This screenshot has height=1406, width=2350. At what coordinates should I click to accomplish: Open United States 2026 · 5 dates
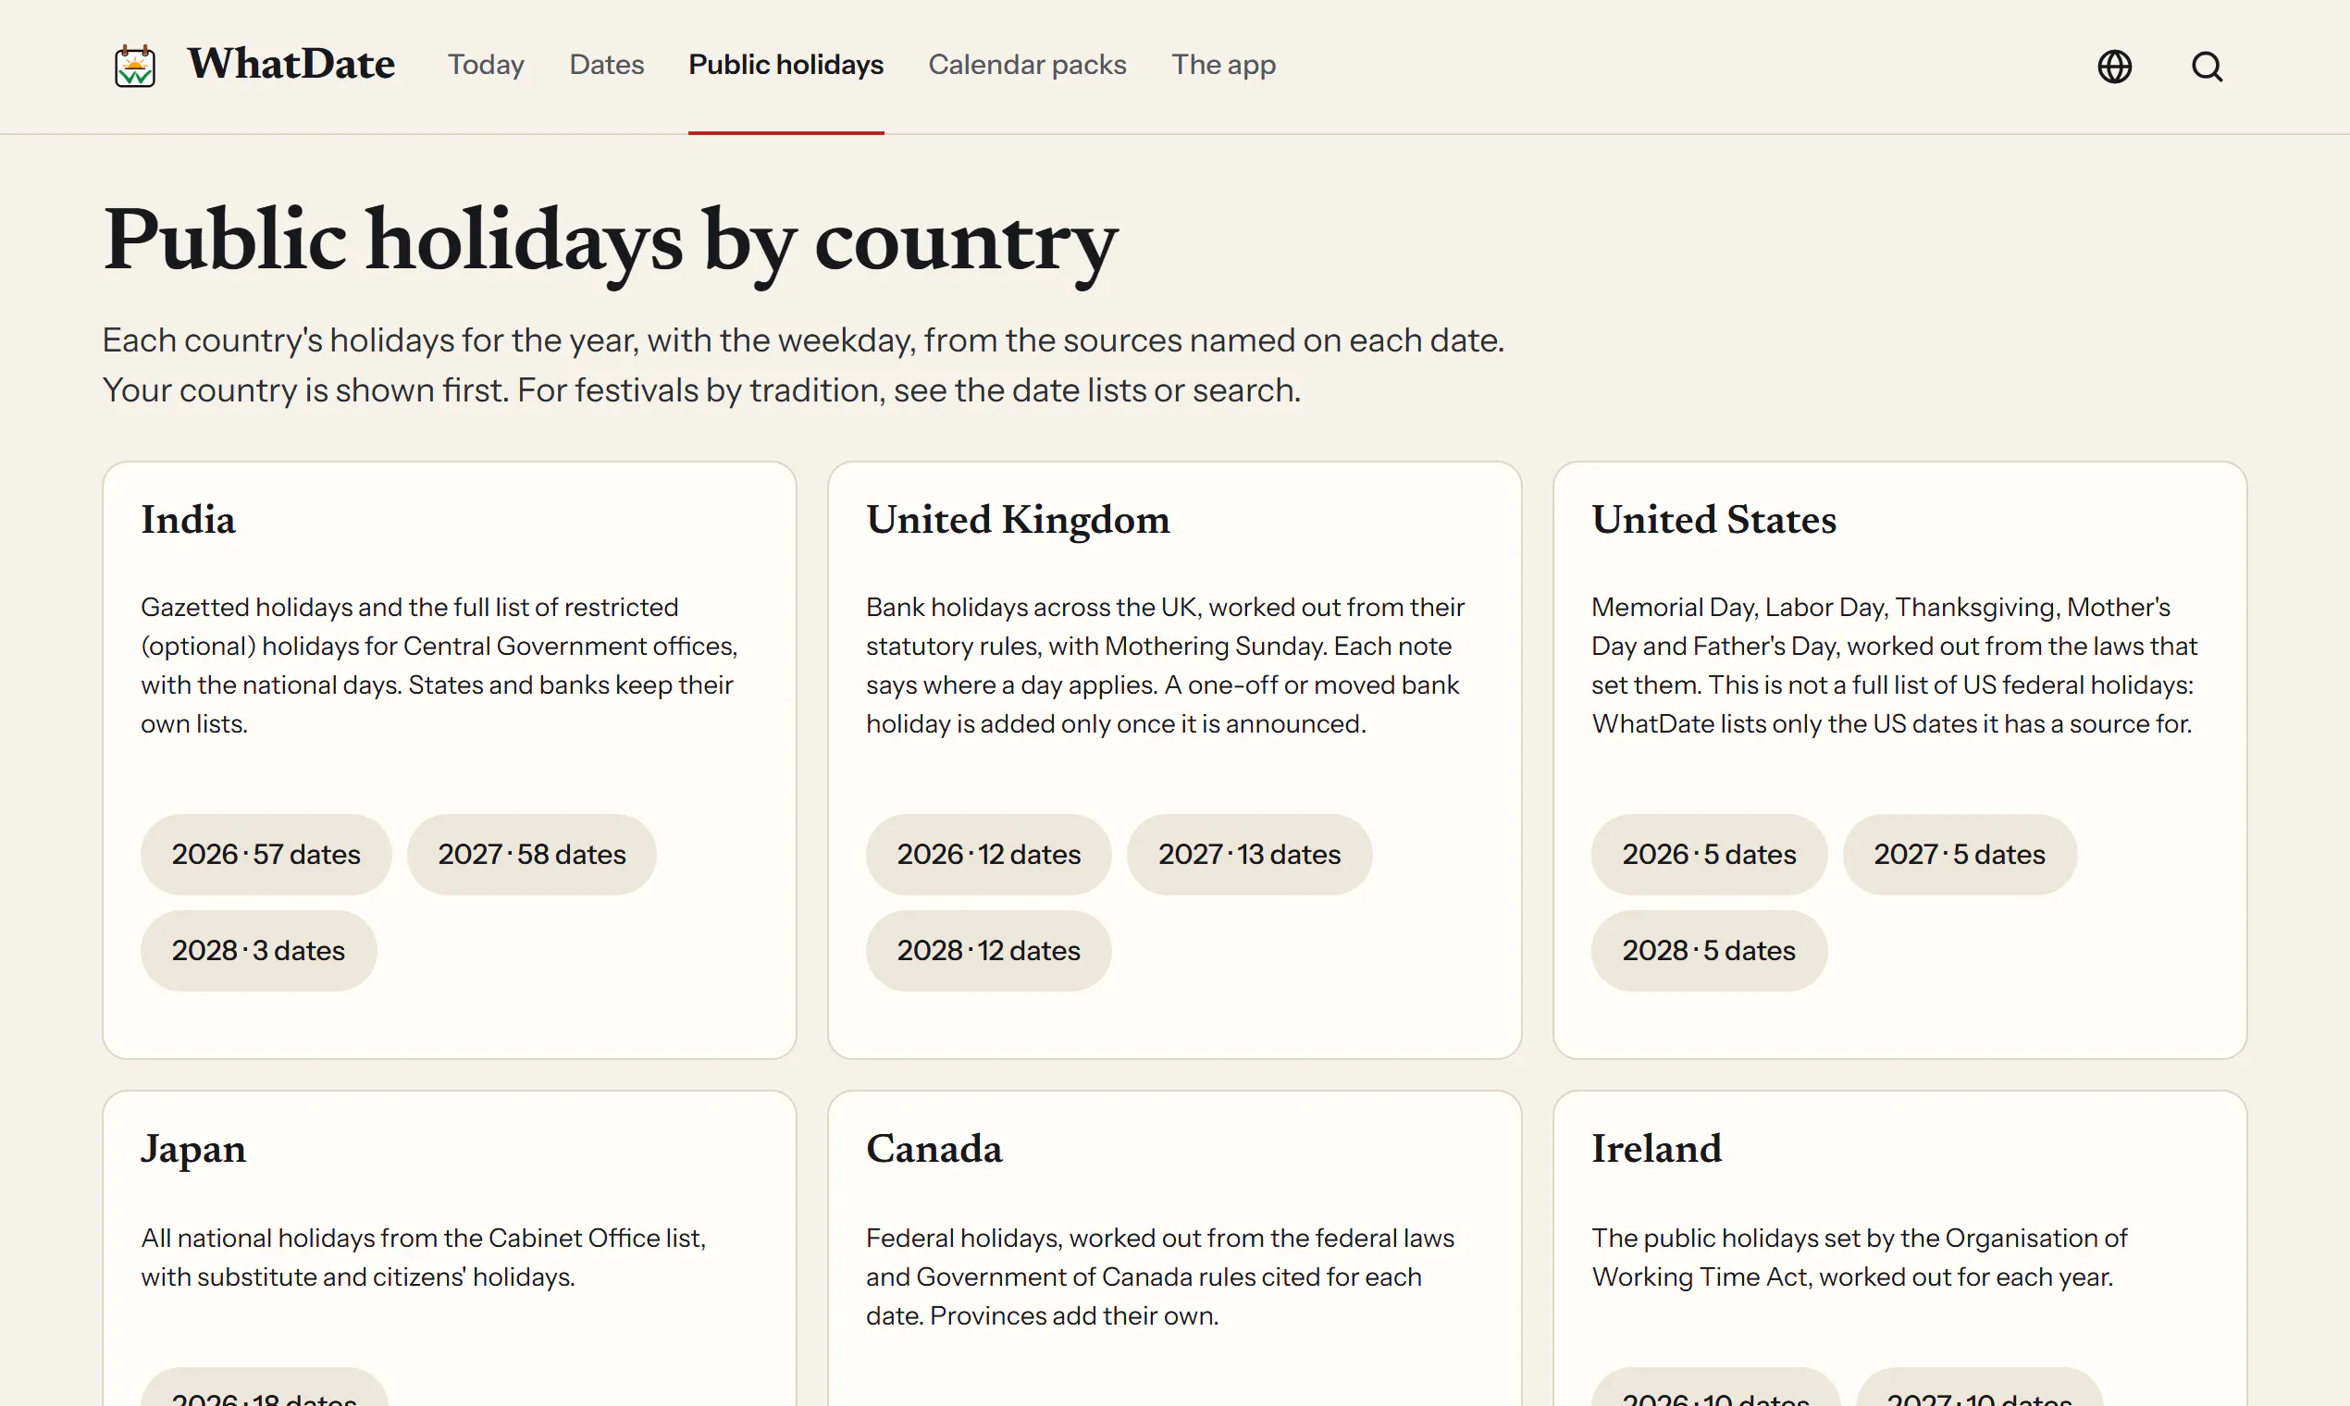point(1709,854)
